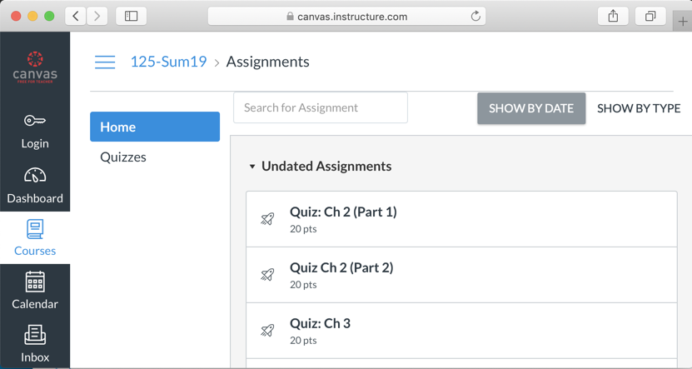Click the Safari sidebar toggle icon

point(131,16)
